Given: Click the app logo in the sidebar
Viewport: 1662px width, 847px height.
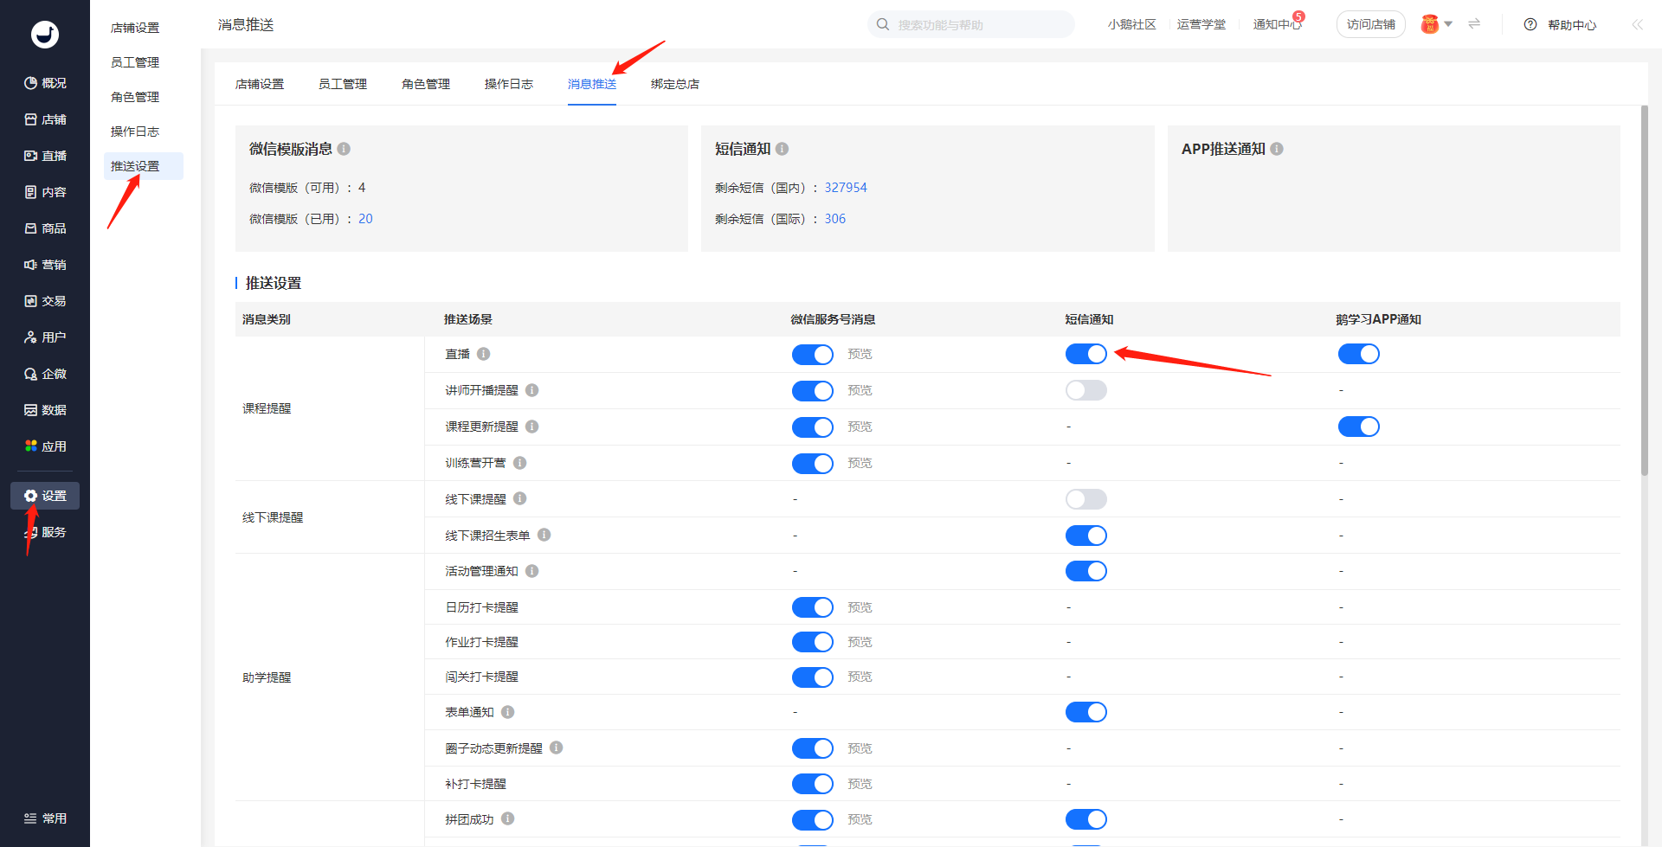Looking at the screenshot, I should click(45, 34).
